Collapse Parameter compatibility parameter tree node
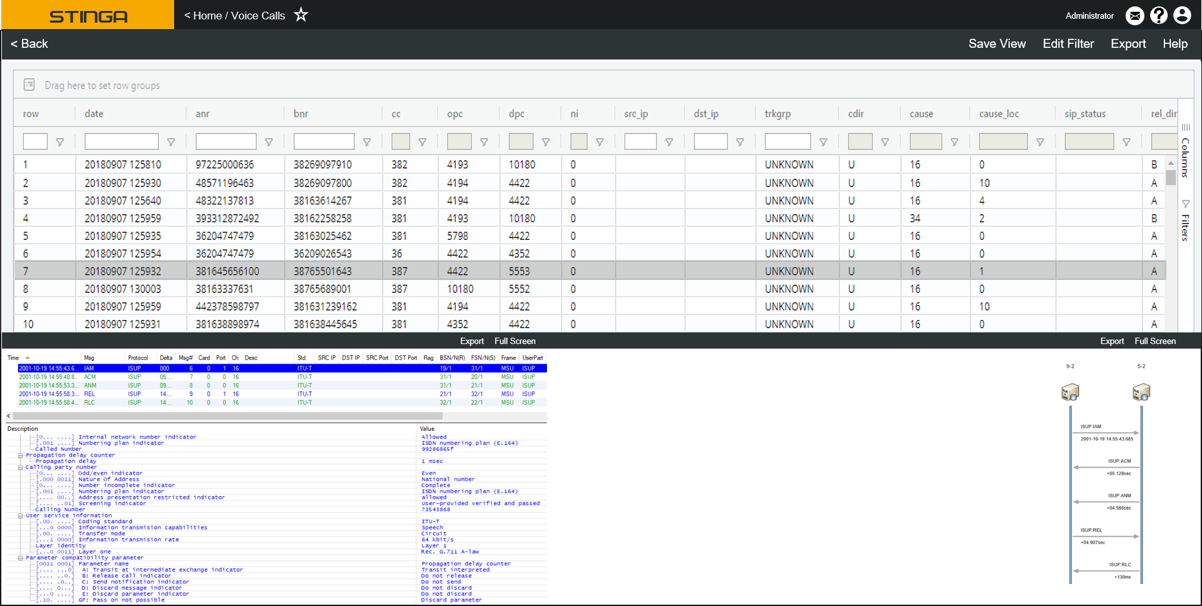1202x606 pixels. [x=20, y=557]
